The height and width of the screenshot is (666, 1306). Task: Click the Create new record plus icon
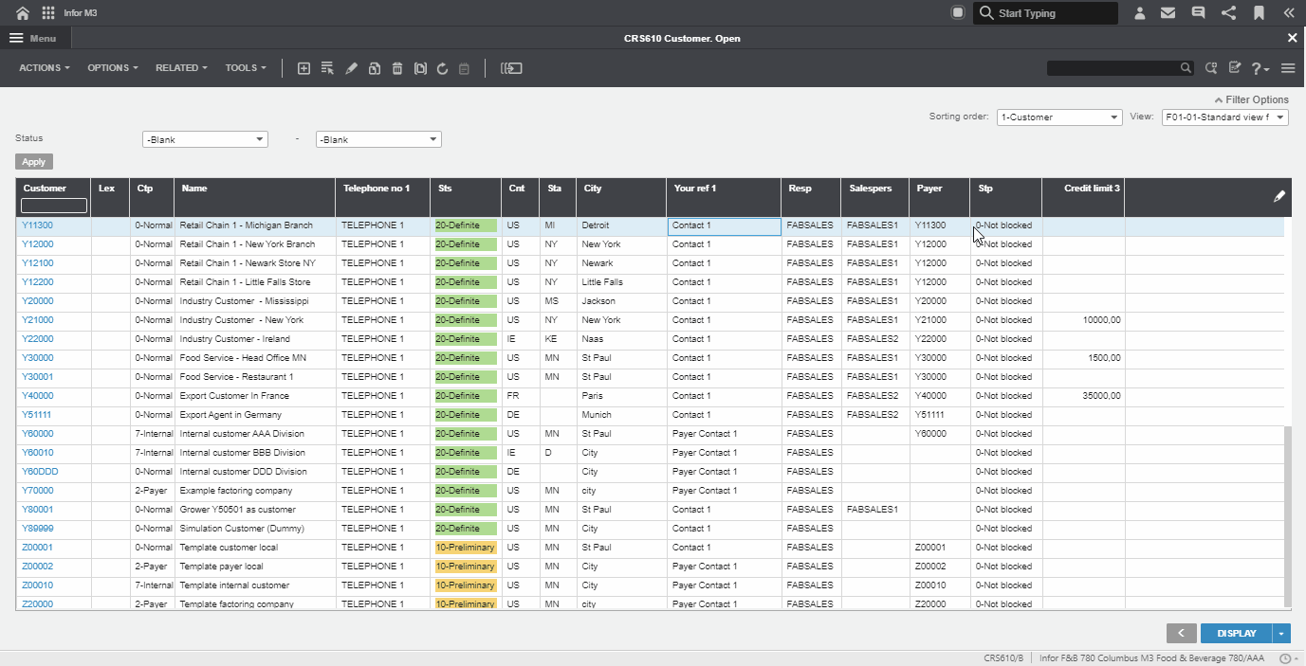304,68
